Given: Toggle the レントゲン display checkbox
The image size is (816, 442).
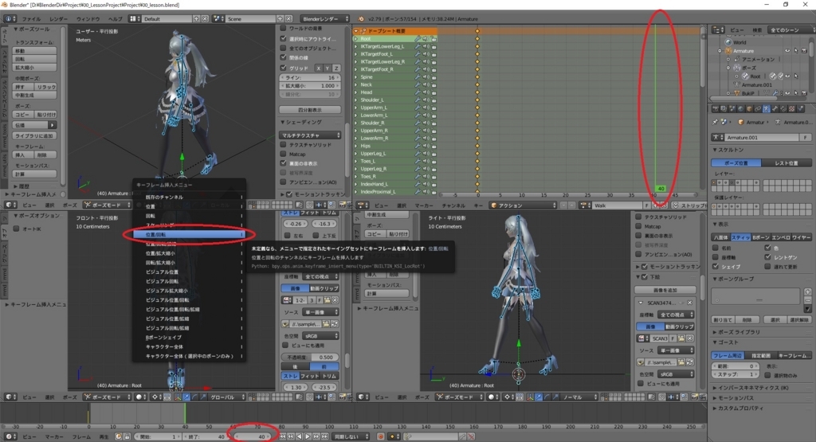Looking at the screenshot, I should (x=767, y=257).
